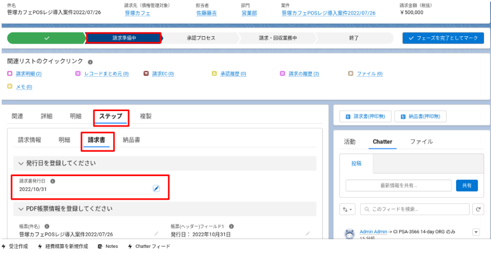Edit 帳票(件名) using its pencil icon
Viewport: 491px width, 253px height.
[x=156, y=234]
